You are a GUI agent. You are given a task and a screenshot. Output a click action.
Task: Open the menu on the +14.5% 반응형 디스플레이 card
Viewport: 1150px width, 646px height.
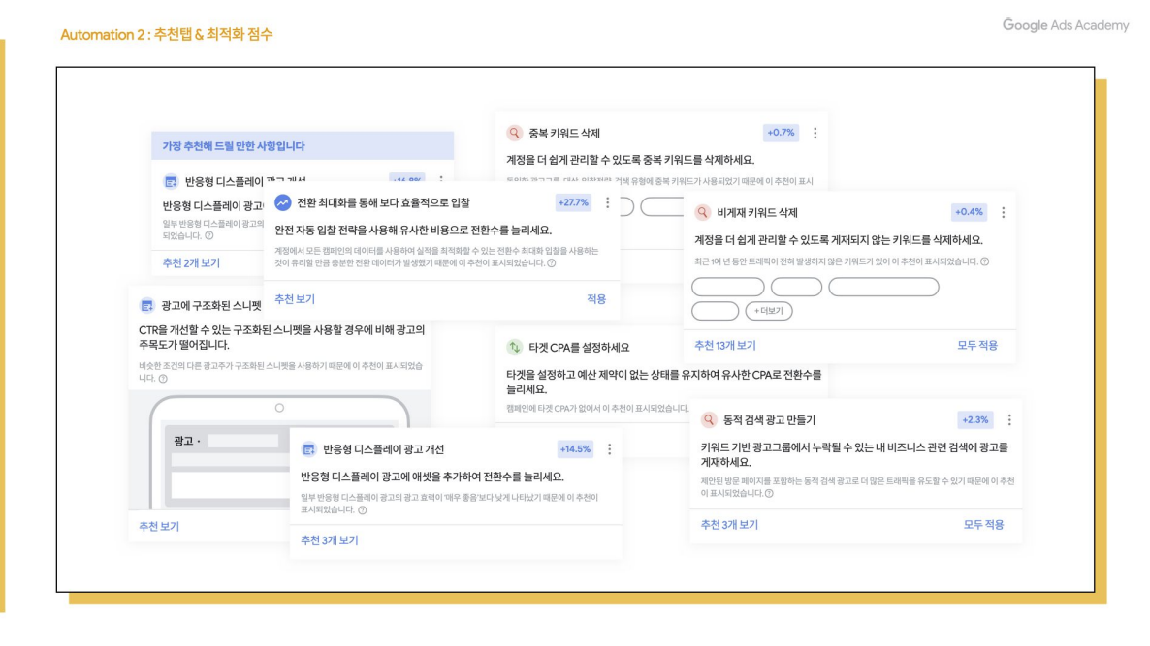pos(610,449)
